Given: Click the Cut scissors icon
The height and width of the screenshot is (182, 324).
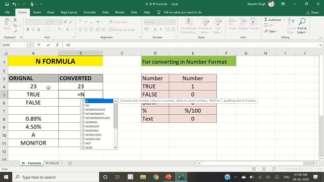Looking at the screenshot, I should point(15,20).
